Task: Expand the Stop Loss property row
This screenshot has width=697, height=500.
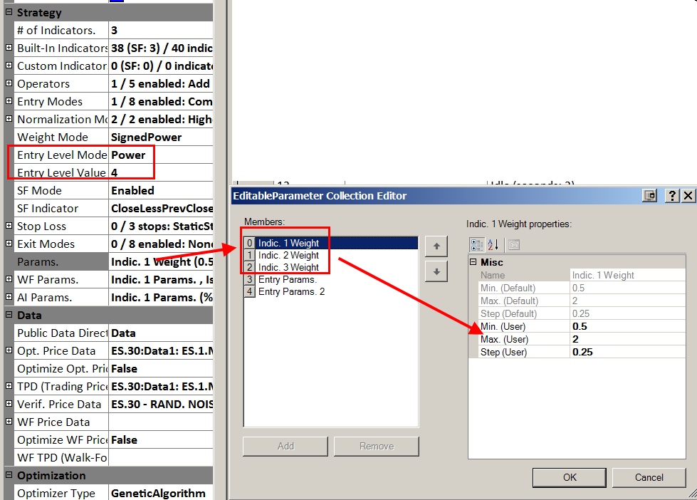Action: point(9,226)
